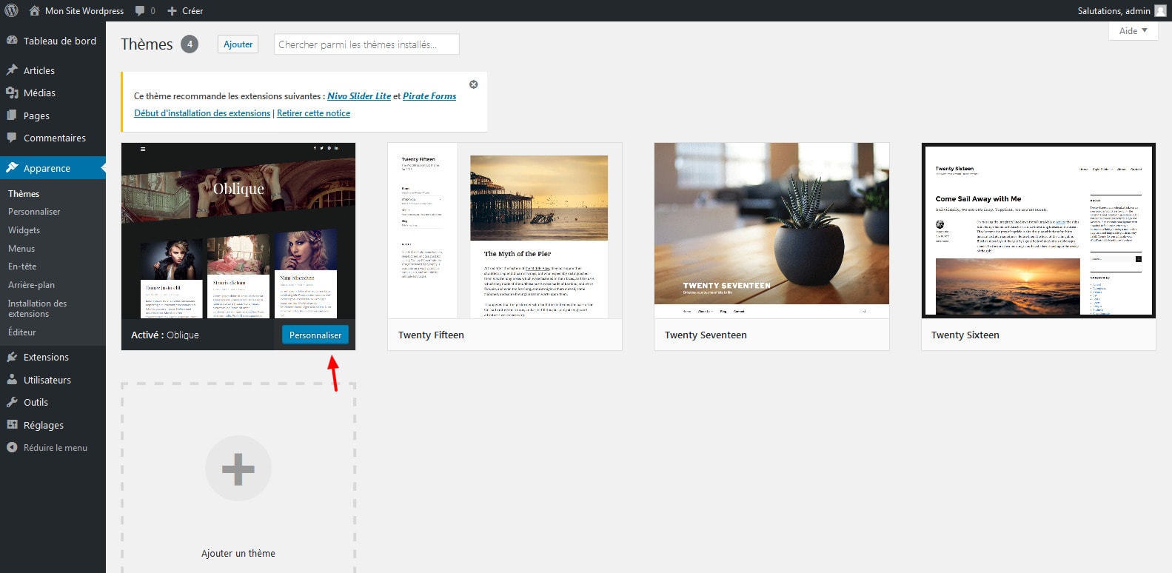The height and width of the screenshot is (573, 1172).
Task: Open Créer new content menu
Action: click(185, 11)
